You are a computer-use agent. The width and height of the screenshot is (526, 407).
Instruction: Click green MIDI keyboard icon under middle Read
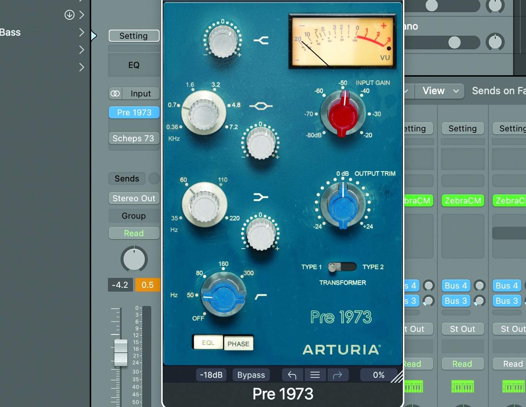[x=463, y=386]
